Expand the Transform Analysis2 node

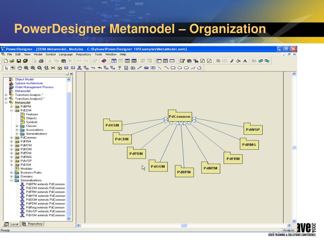[6, 99]
